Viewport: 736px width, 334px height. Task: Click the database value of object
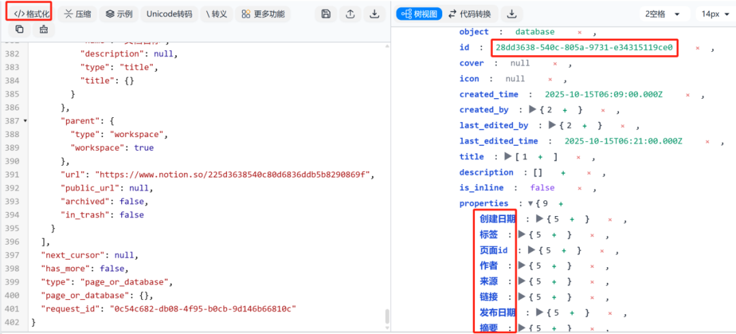535,32
